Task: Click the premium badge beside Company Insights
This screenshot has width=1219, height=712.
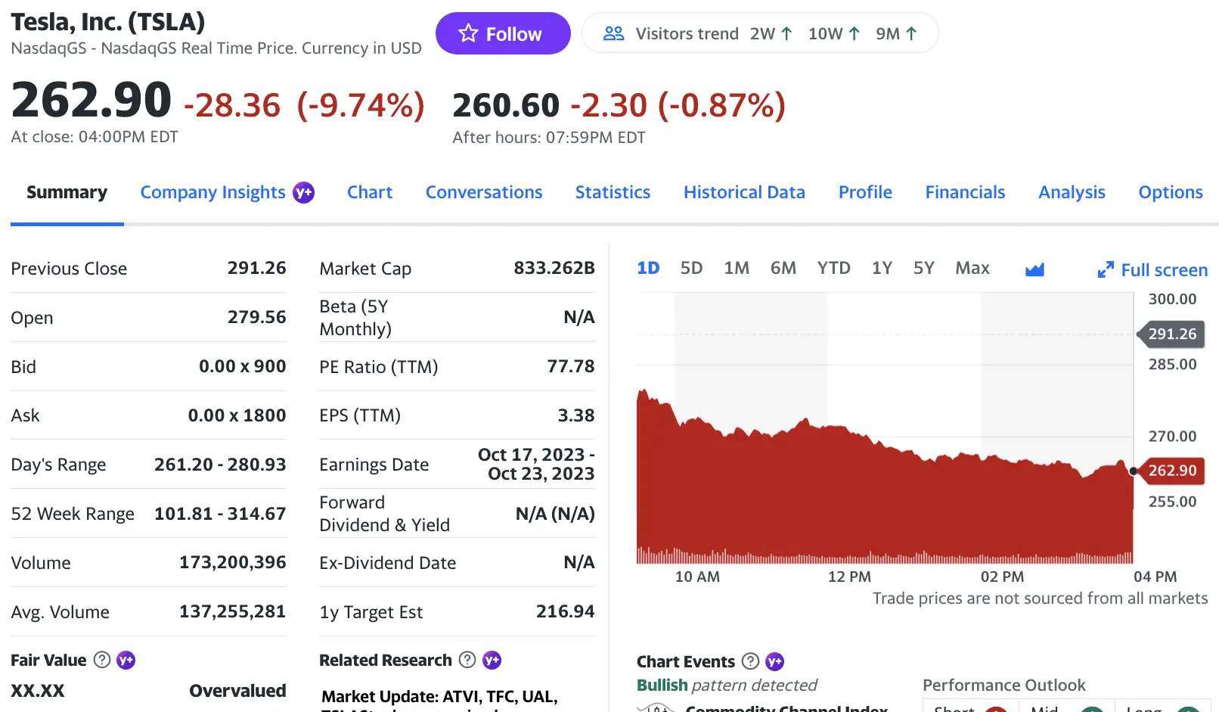Action: (303, 192)
